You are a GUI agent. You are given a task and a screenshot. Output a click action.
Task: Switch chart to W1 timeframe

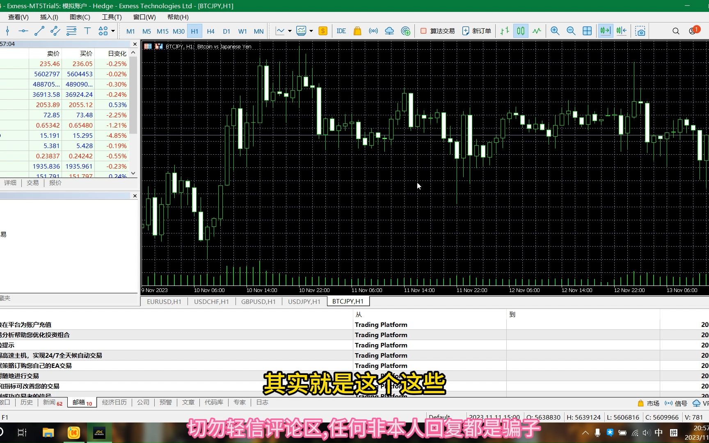[242, 31]
